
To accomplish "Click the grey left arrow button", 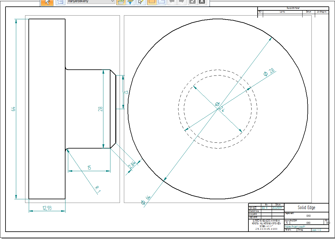I will [x=172, y=2].
